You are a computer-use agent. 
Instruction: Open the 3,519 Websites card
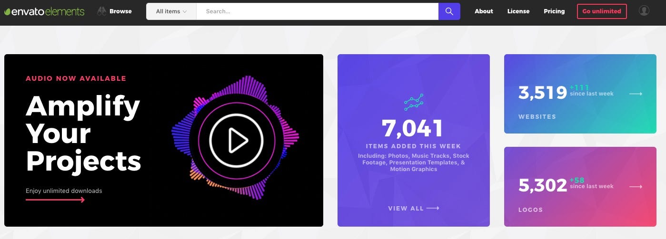coord(580,94)
